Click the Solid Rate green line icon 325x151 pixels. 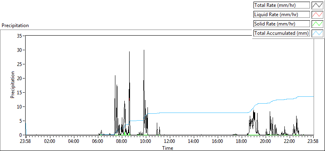(318, 24)
